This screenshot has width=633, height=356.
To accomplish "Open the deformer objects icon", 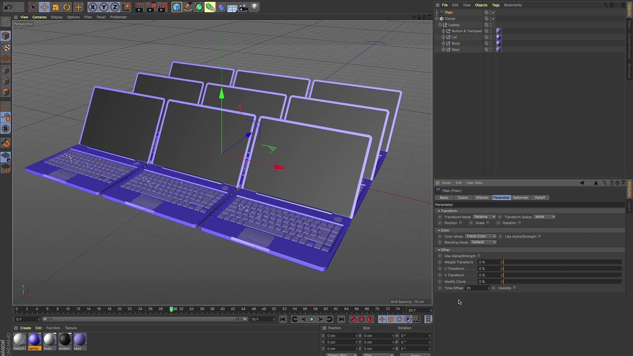I will pyautogui.click(x=221, y=7).
